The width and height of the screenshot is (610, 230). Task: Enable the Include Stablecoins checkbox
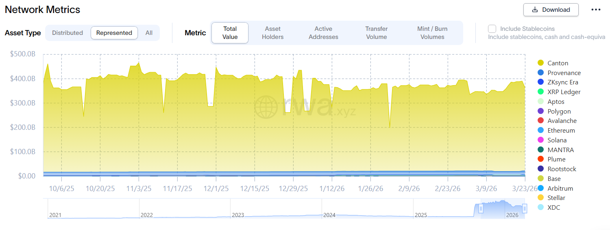492,29
